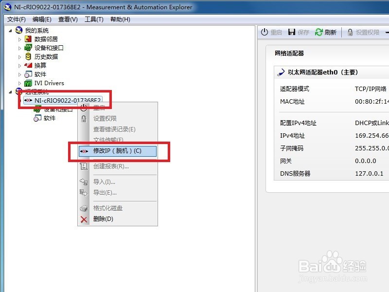Expand the IVI Drivers tree node

pyautogui.click(x=19, y=83)
